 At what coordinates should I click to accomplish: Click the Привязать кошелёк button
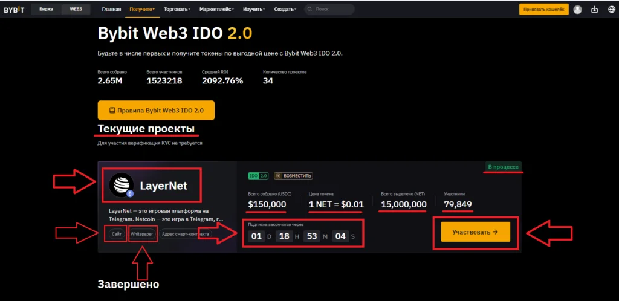pyautogui.click(x=544, y=10)
